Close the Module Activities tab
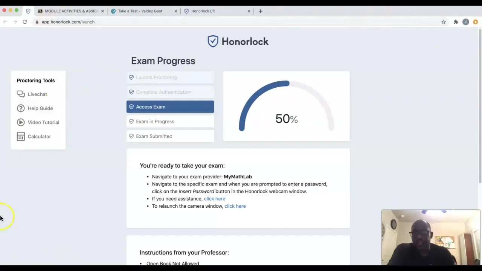This screenshot has width=482, height=271. (102, 11)
